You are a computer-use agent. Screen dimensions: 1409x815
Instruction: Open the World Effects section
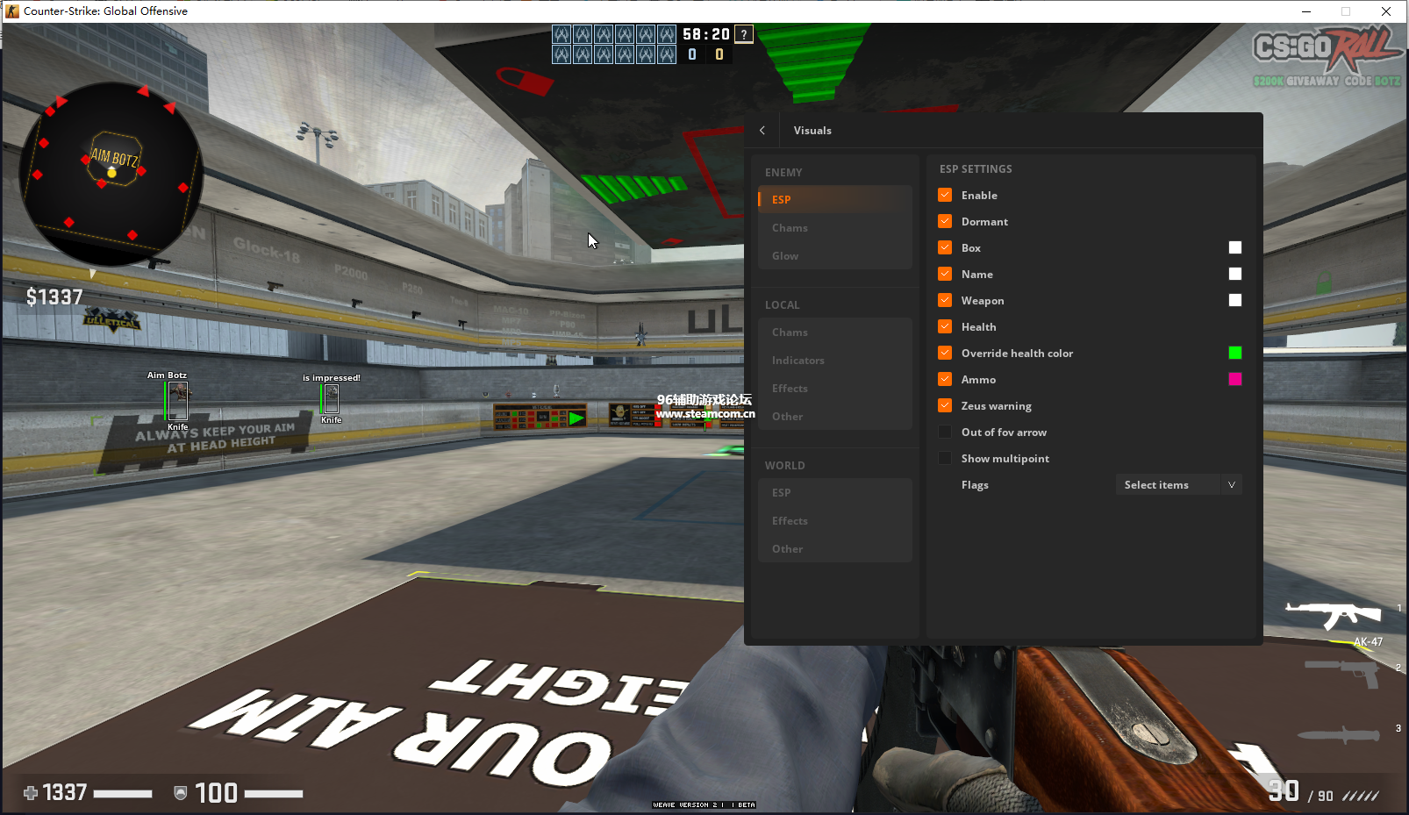(835, 520)
